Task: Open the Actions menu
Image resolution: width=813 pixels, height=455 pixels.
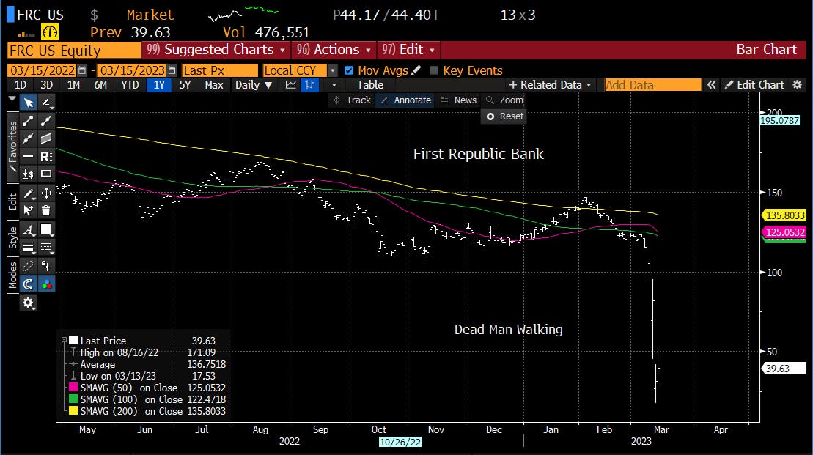Action: (x=334, y=50)
